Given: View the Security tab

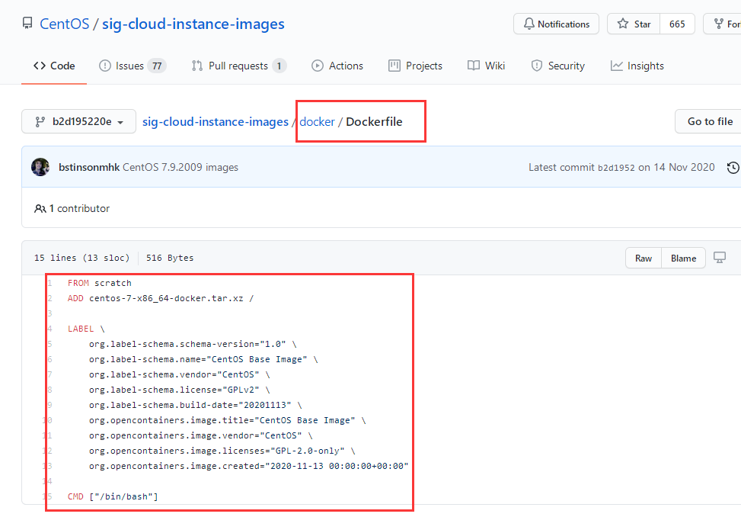Looking at the screenshot, I should click(557, 66).
